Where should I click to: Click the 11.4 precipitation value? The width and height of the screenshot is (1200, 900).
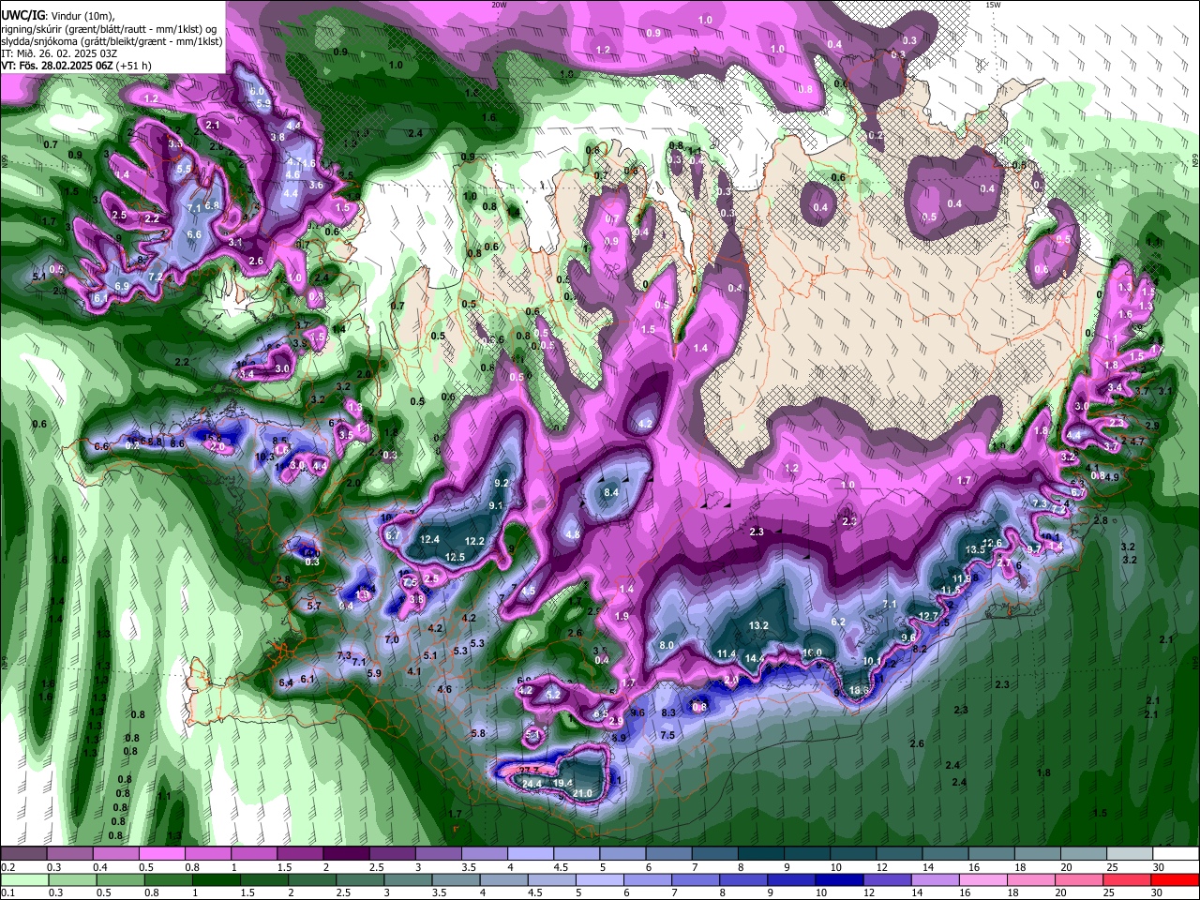pos(726,653)
